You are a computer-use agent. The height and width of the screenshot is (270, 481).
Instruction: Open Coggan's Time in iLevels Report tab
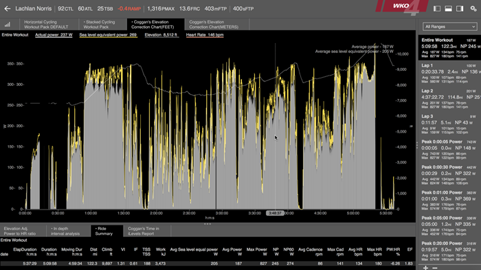143,231
